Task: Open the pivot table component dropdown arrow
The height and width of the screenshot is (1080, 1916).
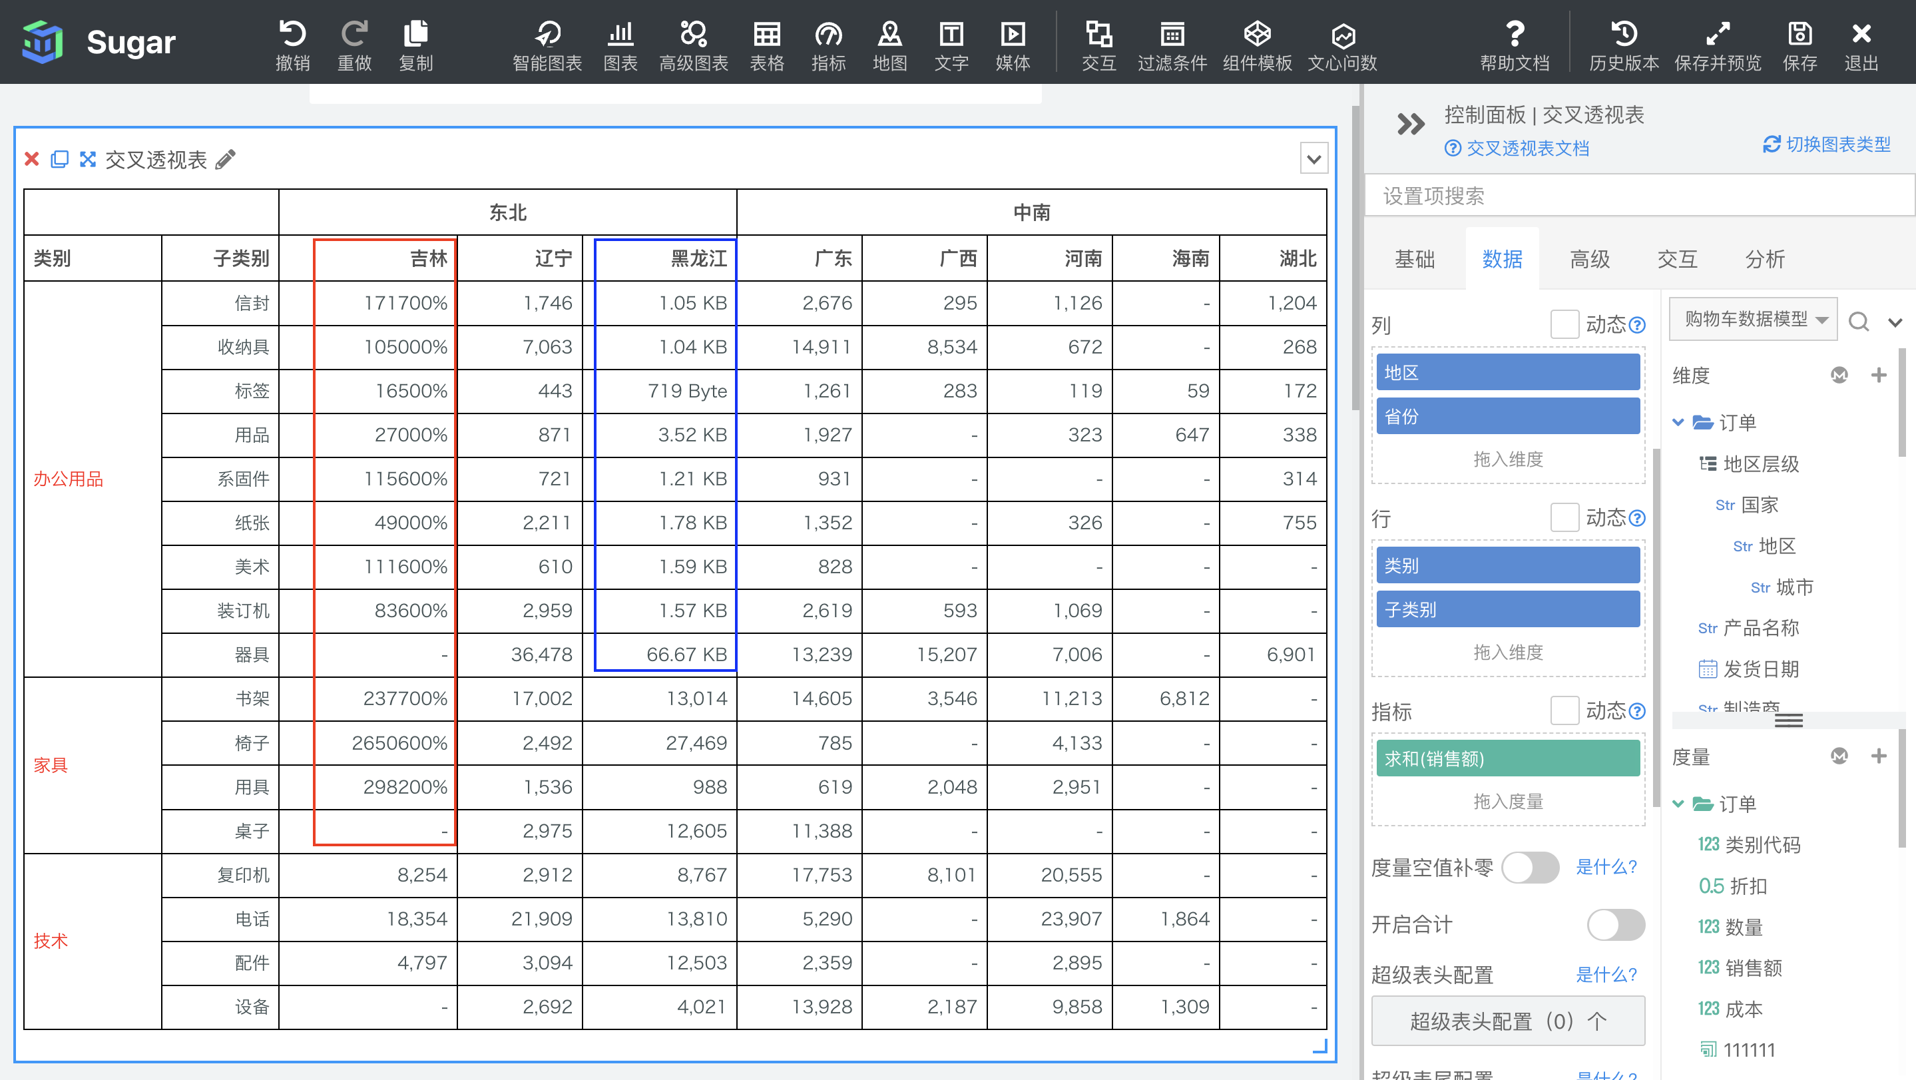Action: tap(1314, 158)
